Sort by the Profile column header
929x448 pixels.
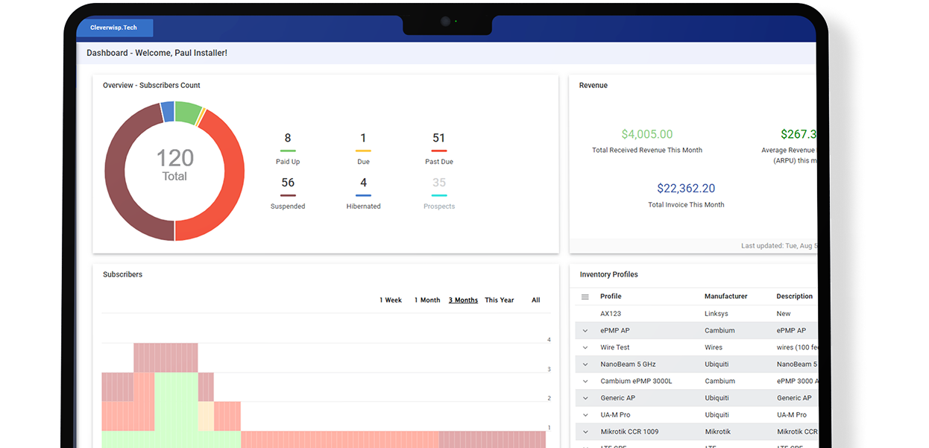pyautogui.click(x=611, y=297)
